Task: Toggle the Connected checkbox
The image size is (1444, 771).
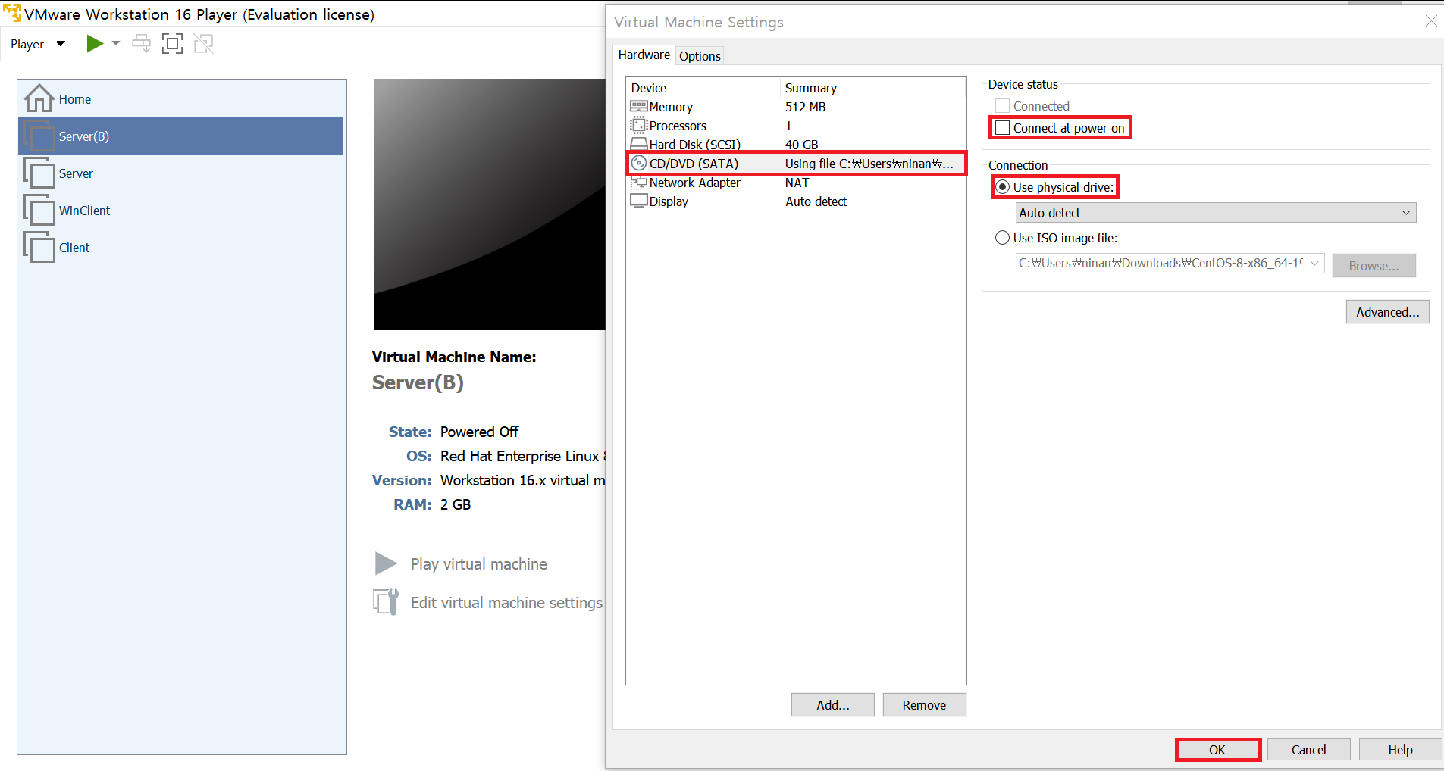Action: point(1002,106)
